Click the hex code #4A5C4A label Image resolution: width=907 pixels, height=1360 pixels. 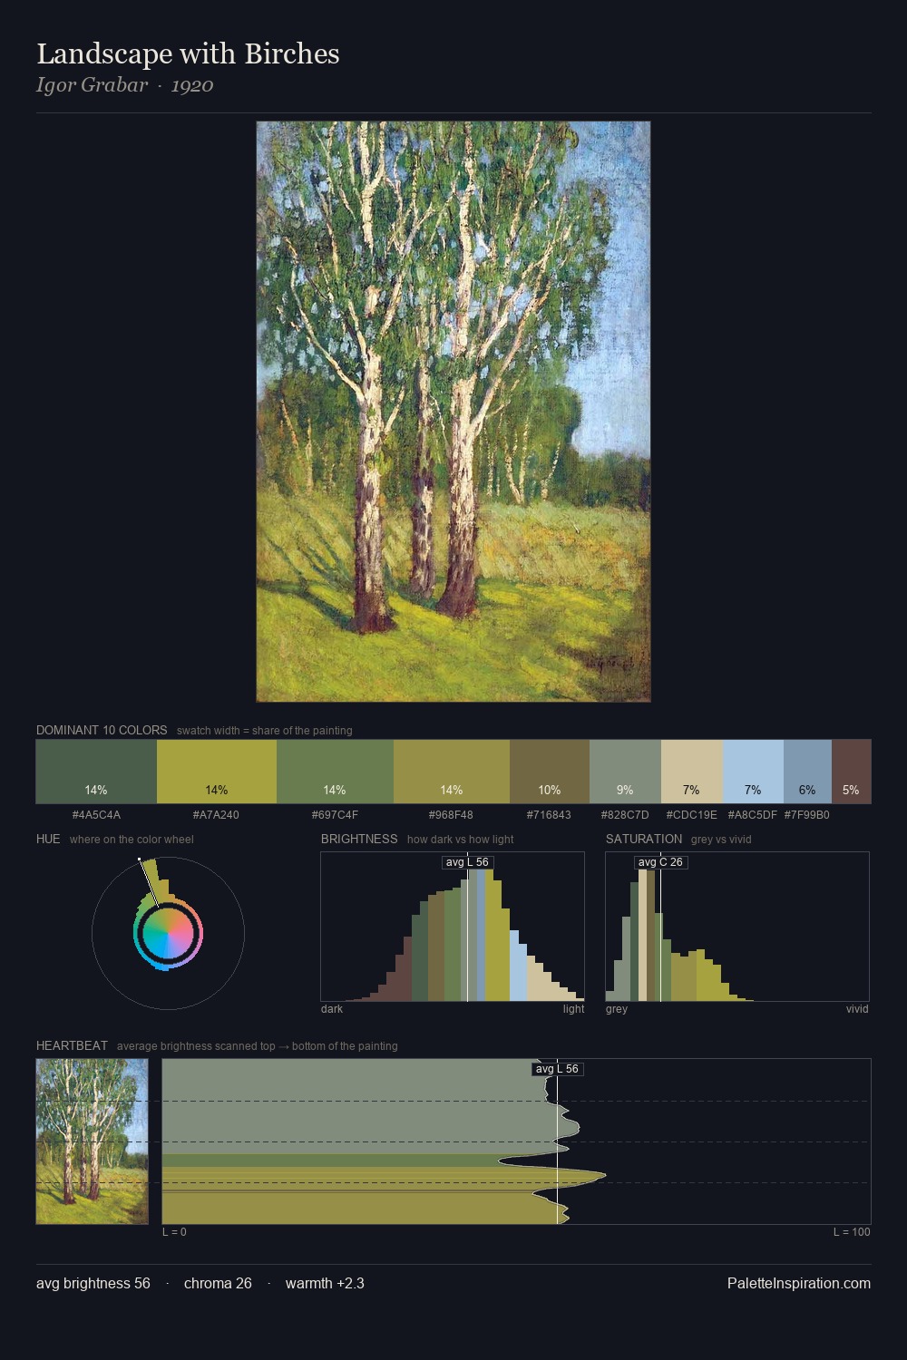click(x=96, y=815)
